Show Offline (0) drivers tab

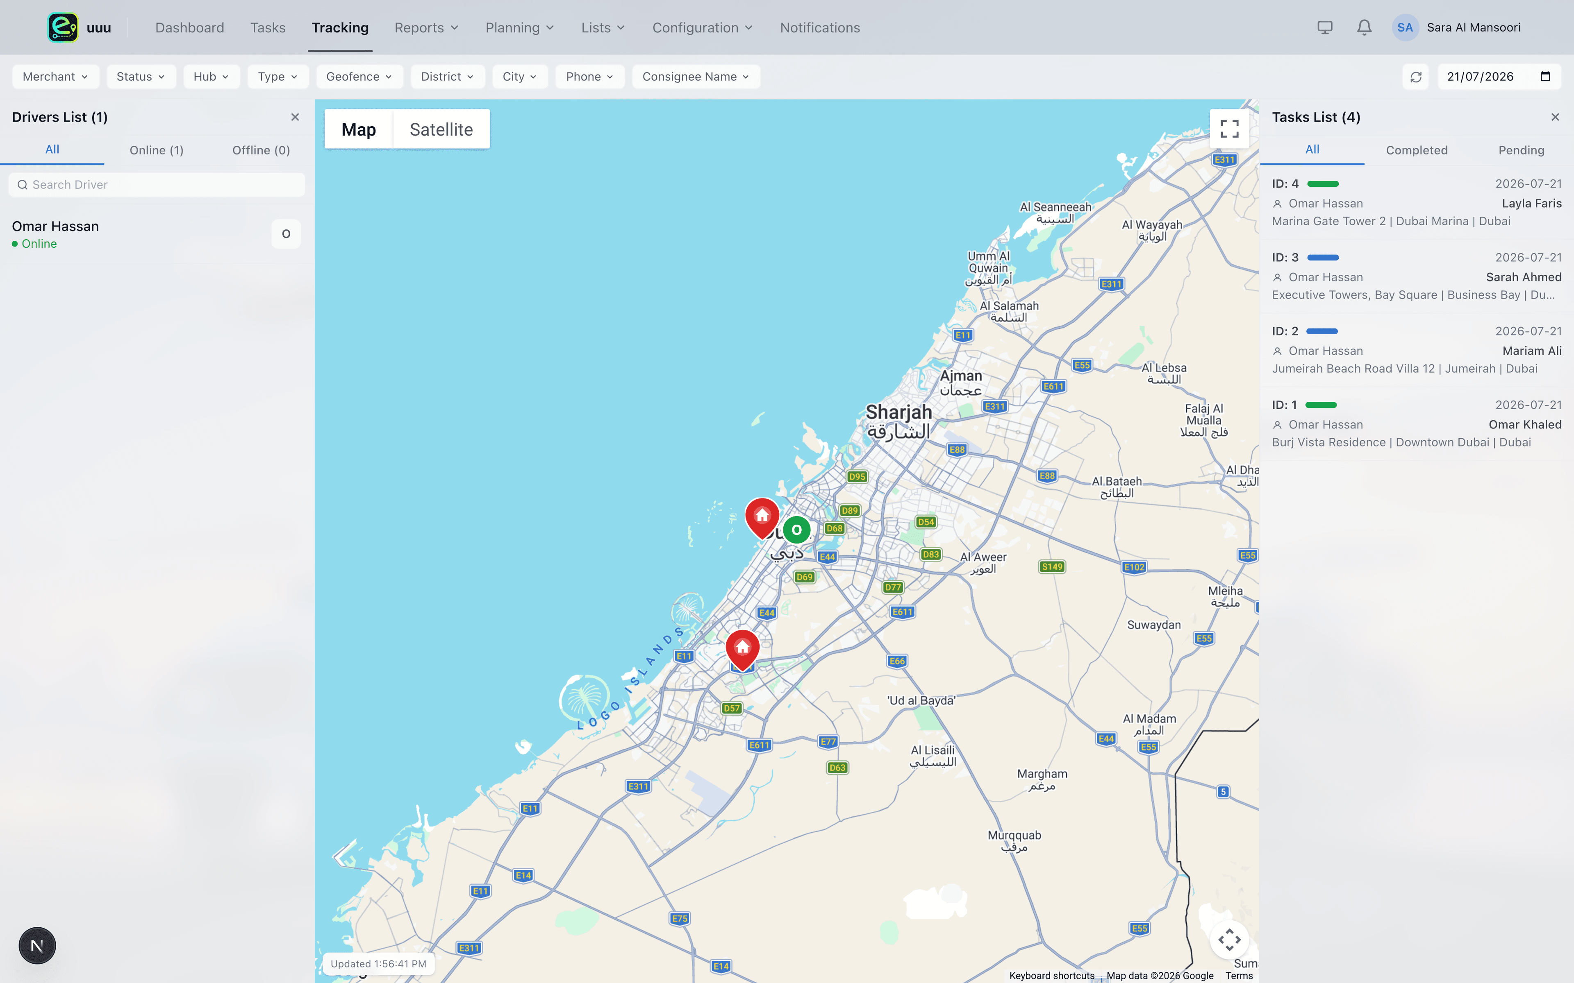coord(261,150)
